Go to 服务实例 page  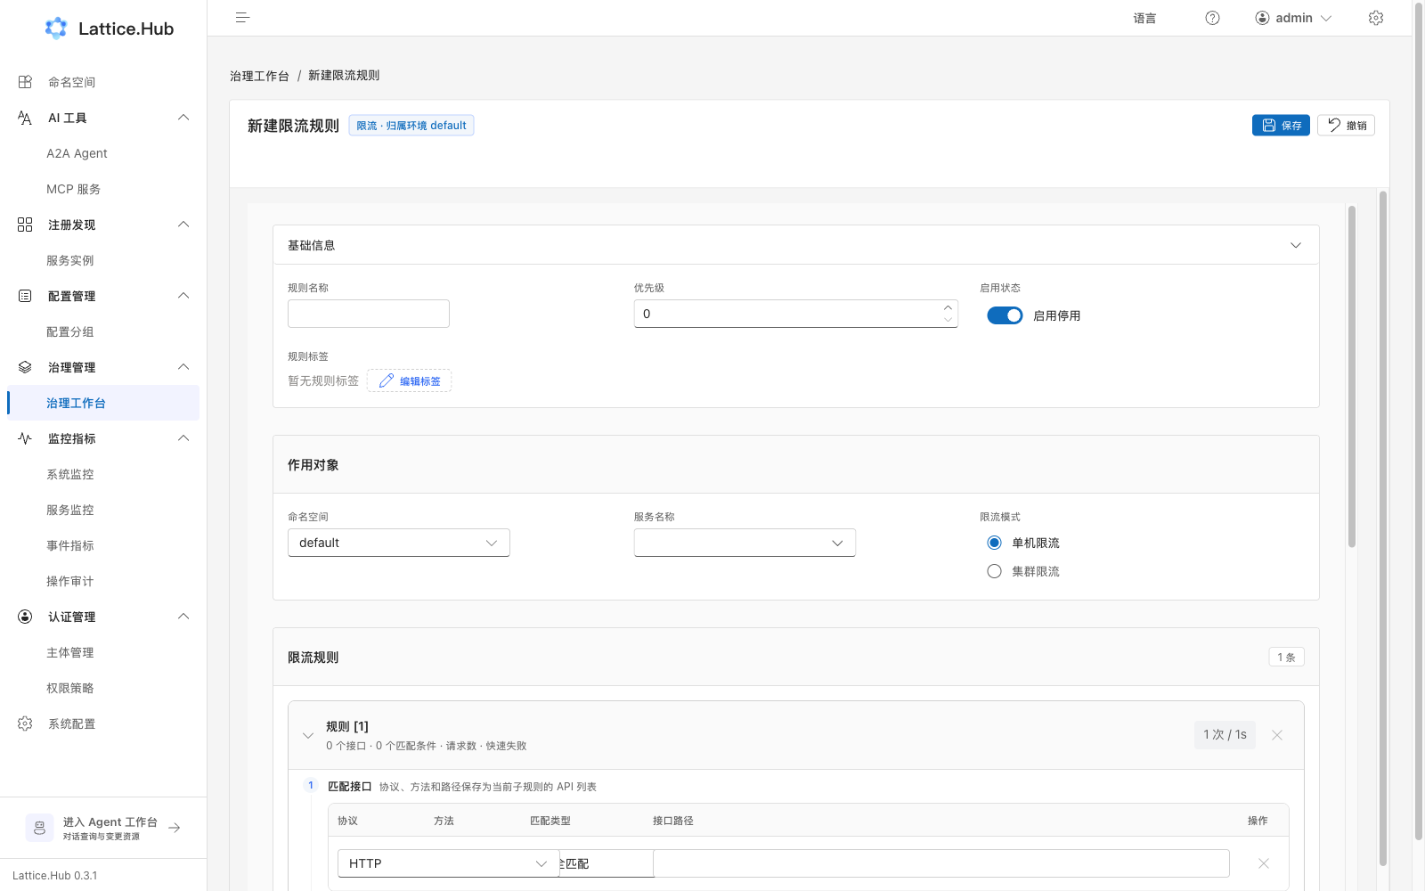(103, 260)
